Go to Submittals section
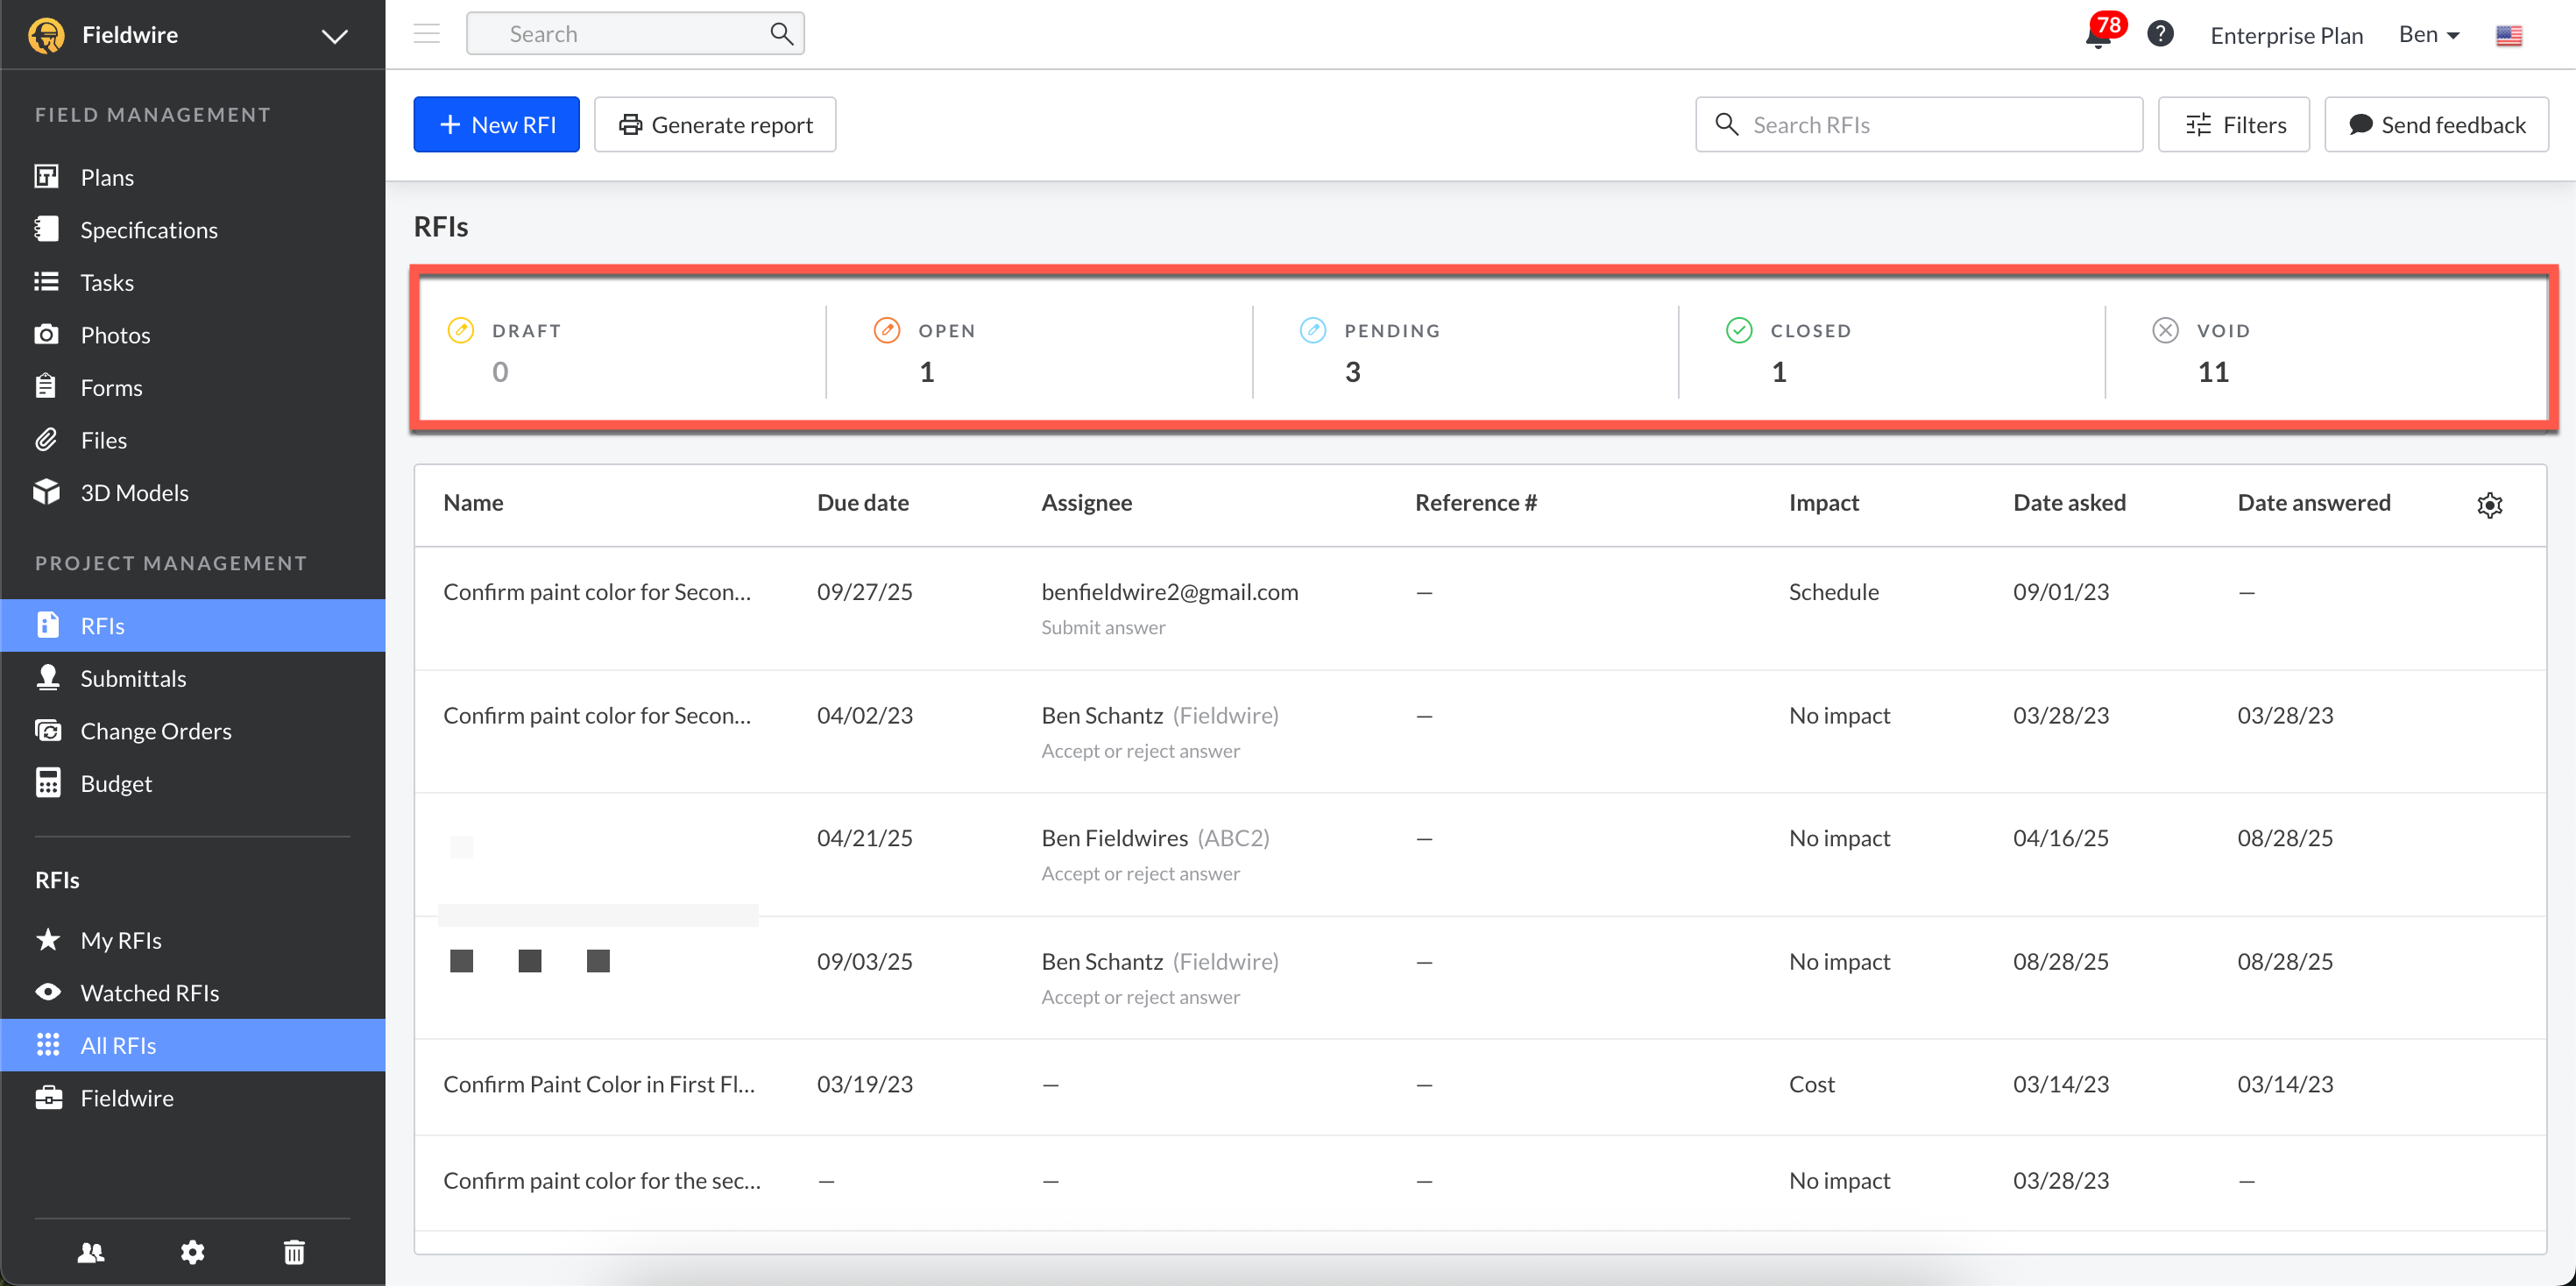The height and width of the screenshot is (1286, 2576). [x=133, y=678]
